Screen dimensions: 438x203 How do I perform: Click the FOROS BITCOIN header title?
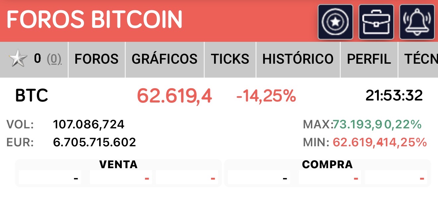tap(95, 19)
